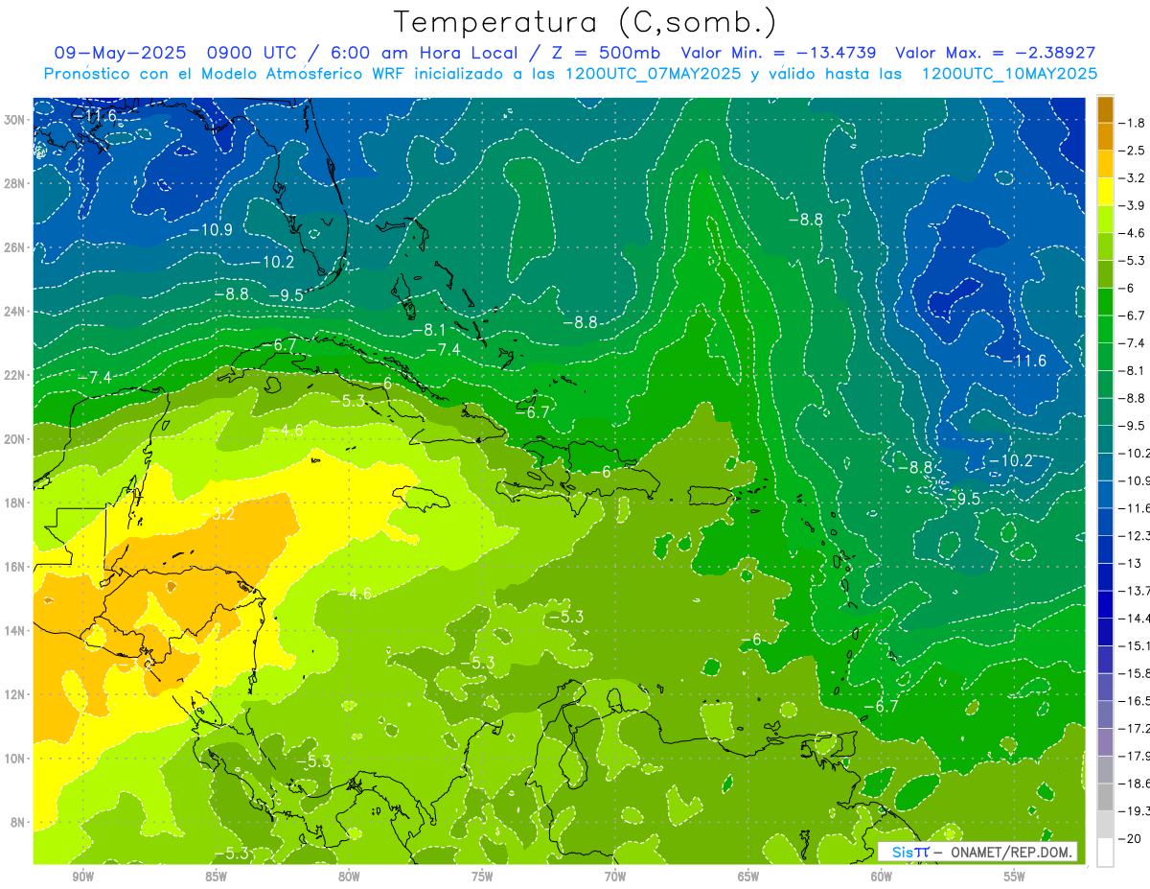The image size is (1150, 889).
Task: Click the colorbar swatch between -13 and -13.7
Action: click(x=1105, y=576)
